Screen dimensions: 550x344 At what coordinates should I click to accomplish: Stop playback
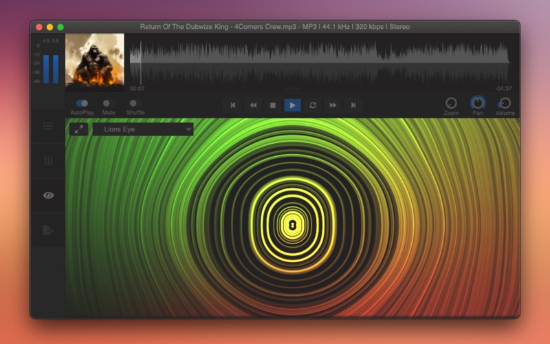pyautogui.click(x=272, y=105)
